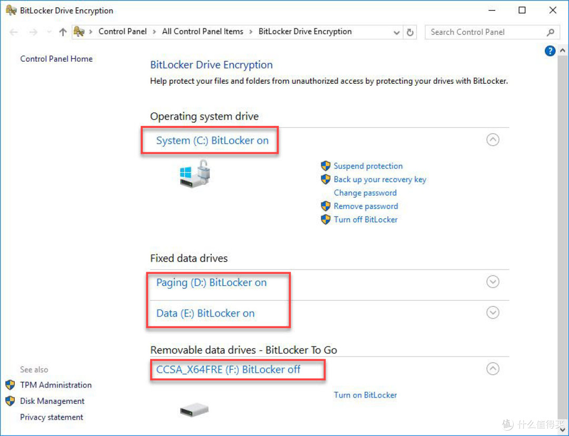Minimize the BitLocker window
Viewport: 569px width, 436px height.
[492, 10]
